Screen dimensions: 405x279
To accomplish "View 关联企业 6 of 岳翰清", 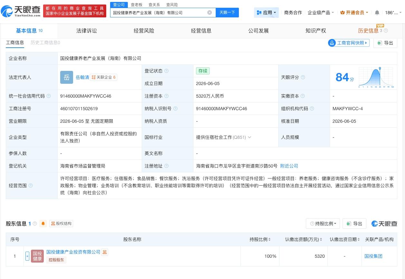I will click(104, 77).
